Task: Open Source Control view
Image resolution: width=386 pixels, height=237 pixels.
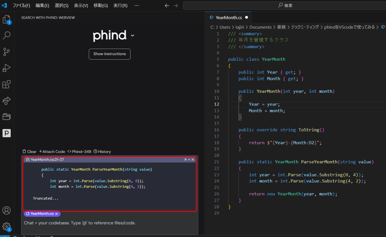Action: click(7, 52)
